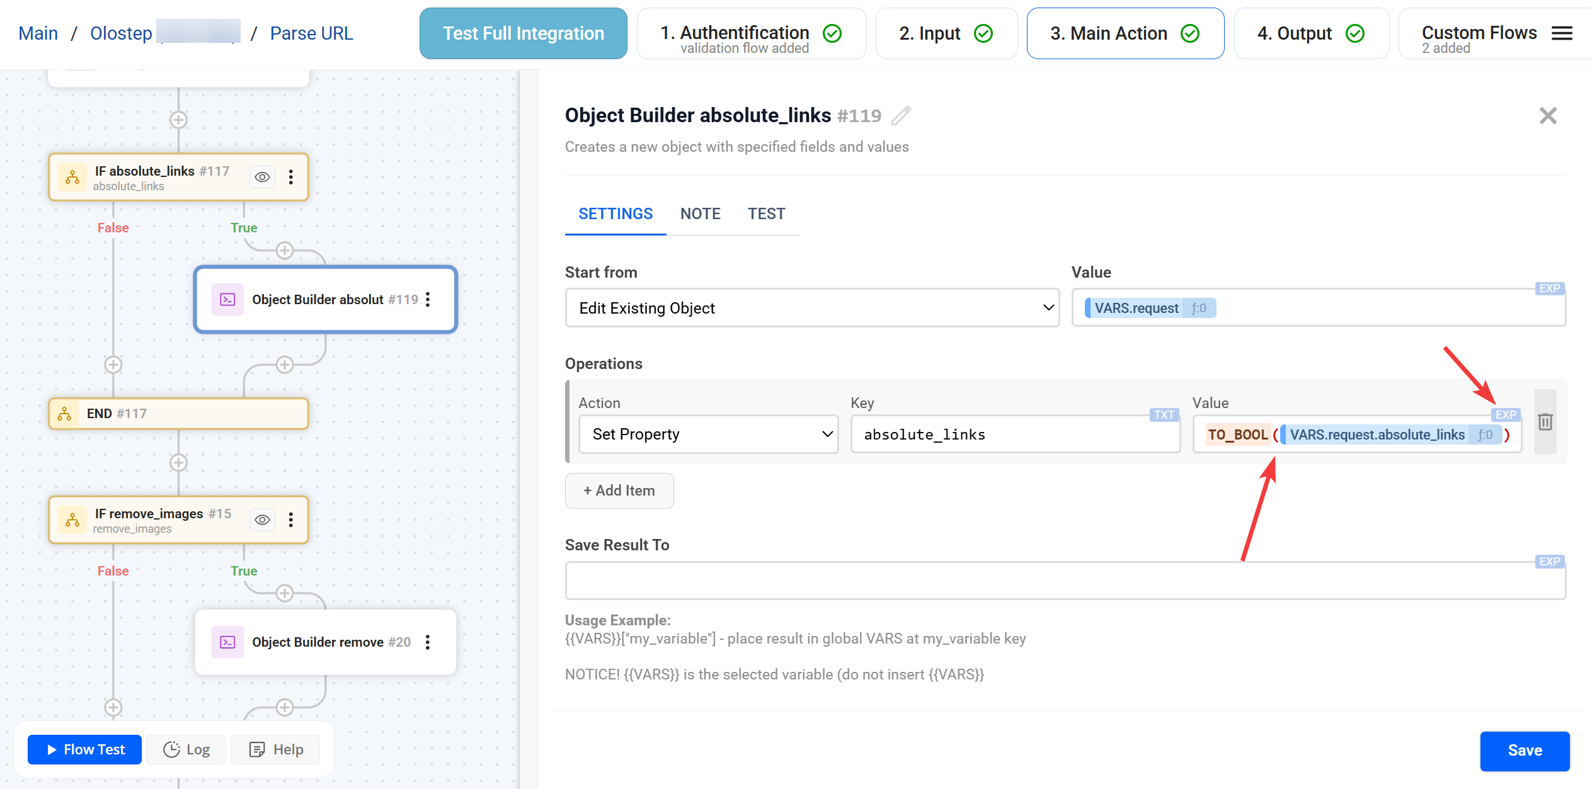1592x789 pixels.
Task: Switch to the TEST tab
Action: (766, 214)
